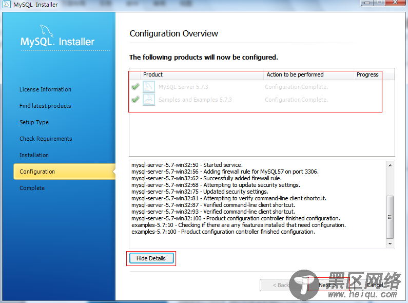Click the Configuration Overview heading
Image resolution: width=408 pixels, height=303 pixels.
173,33
